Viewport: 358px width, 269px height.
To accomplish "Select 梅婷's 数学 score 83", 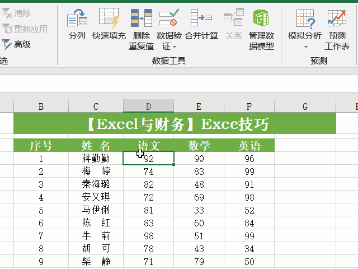I will tap(199, 171).
